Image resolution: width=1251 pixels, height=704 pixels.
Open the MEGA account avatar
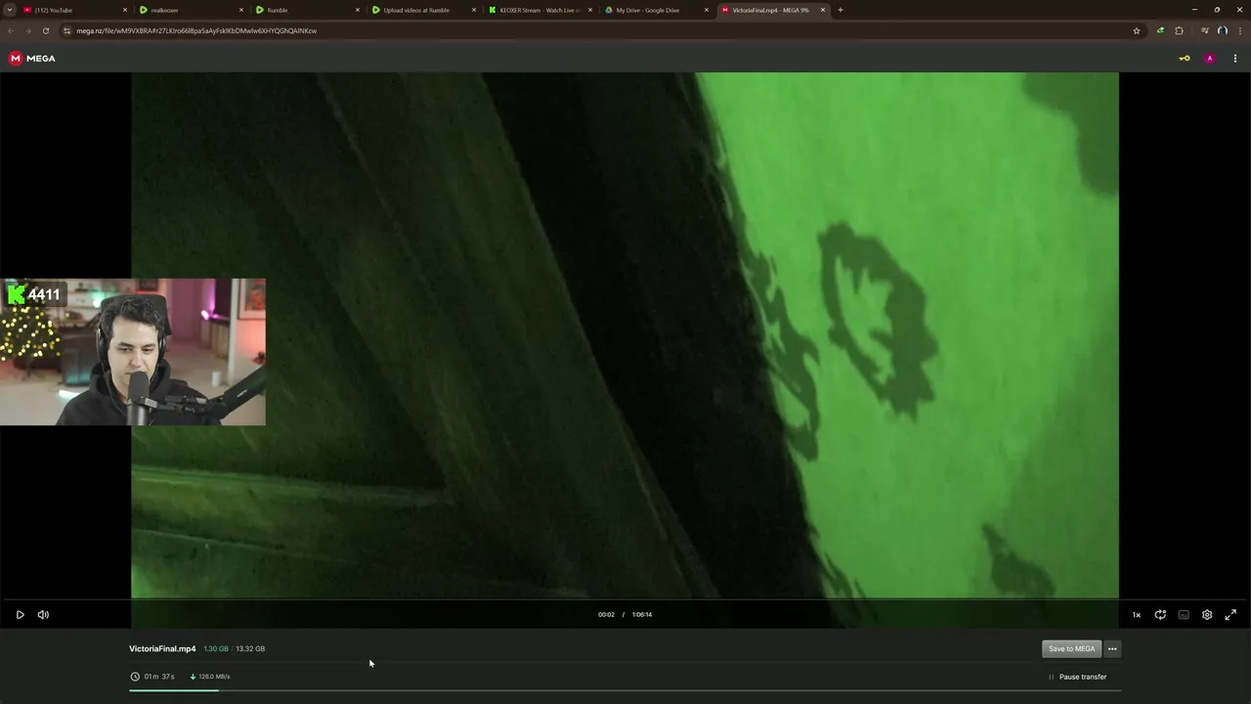point(1210,59)
